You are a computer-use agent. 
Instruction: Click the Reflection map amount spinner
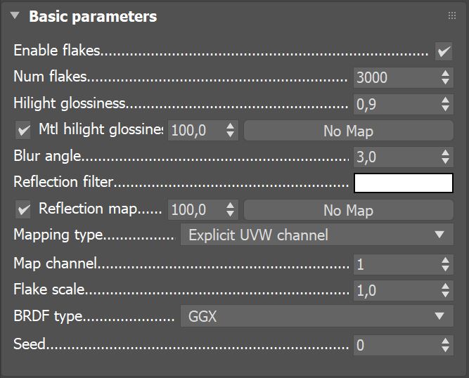230,210
